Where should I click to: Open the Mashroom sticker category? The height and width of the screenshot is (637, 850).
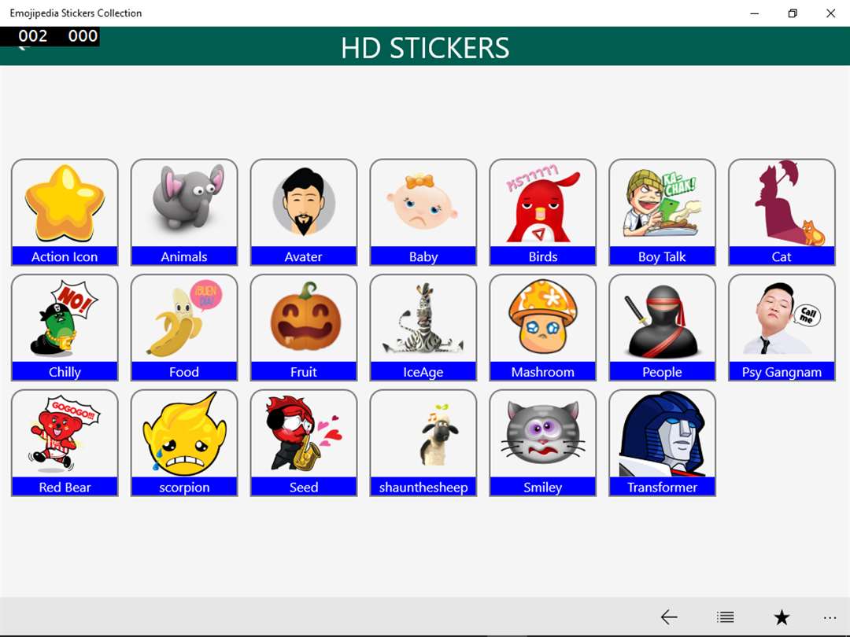click(542, 328)
